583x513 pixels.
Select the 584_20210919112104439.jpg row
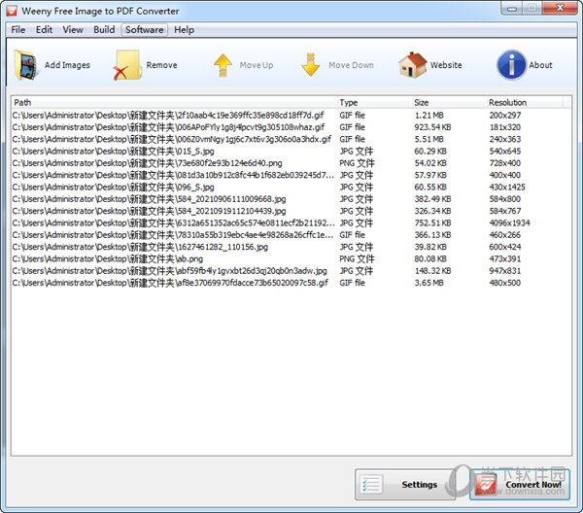291,211
